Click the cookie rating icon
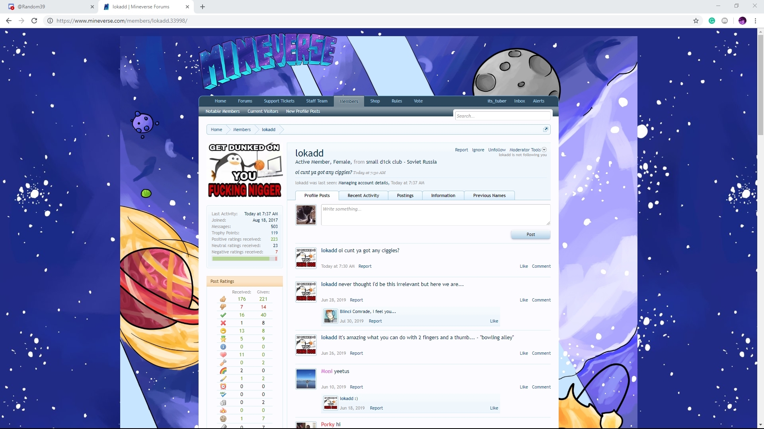 pyautogui.click(x=223, y=419)
